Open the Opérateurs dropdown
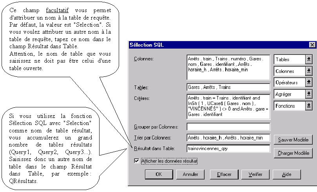 (x=309, y=83)
